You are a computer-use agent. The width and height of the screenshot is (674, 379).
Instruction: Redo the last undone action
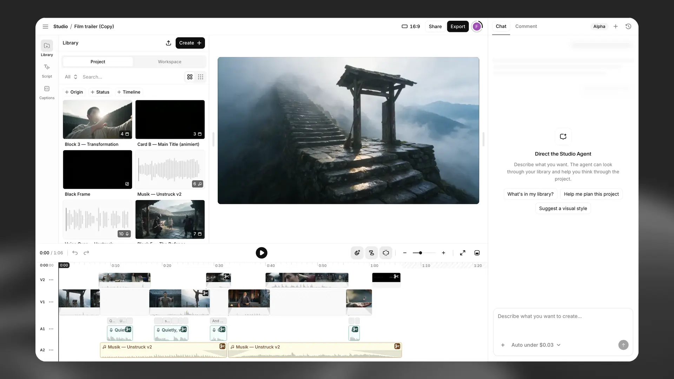pos(86,253)
